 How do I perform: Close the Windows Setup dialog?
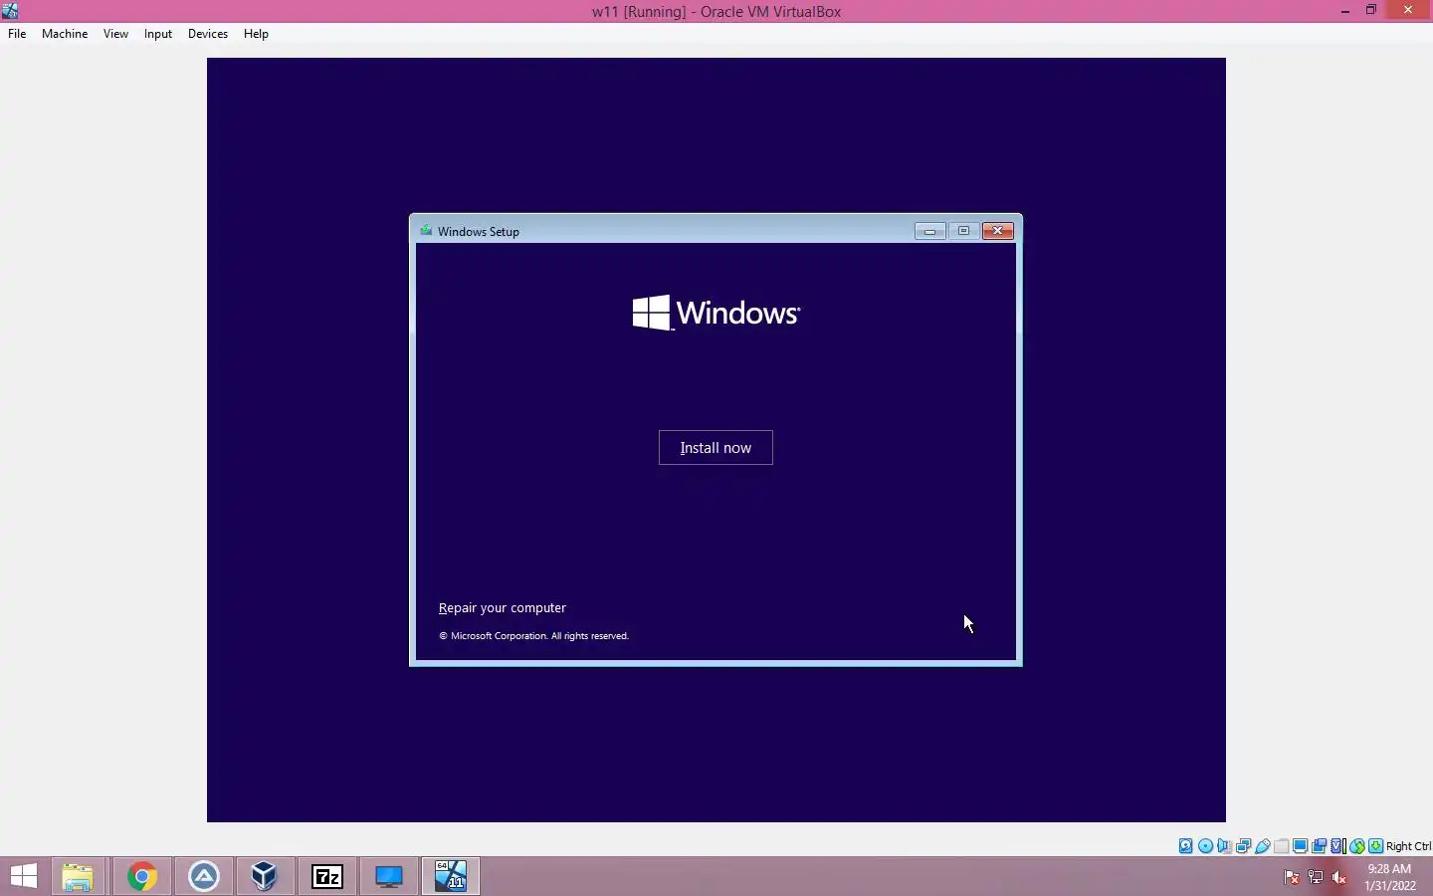(x=997, y=231)
